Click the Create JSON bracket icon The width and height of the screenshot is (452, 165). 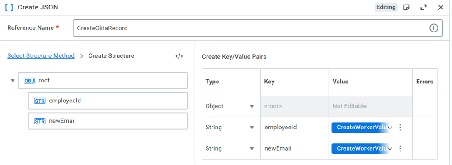(9, 8)
